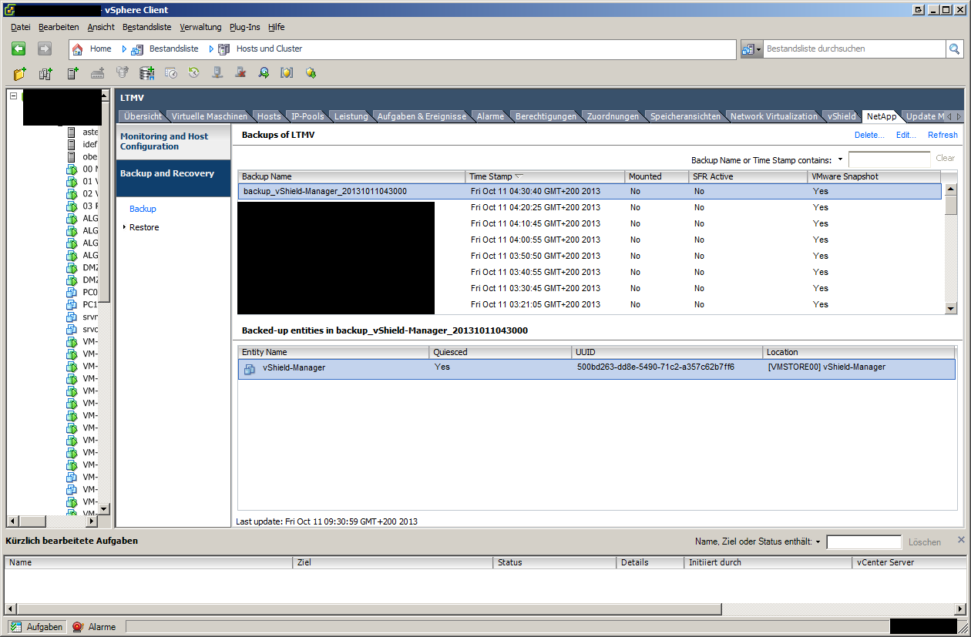Open the Datei menu
This screenshot has width=971, height=637.
tap(21, 27)
